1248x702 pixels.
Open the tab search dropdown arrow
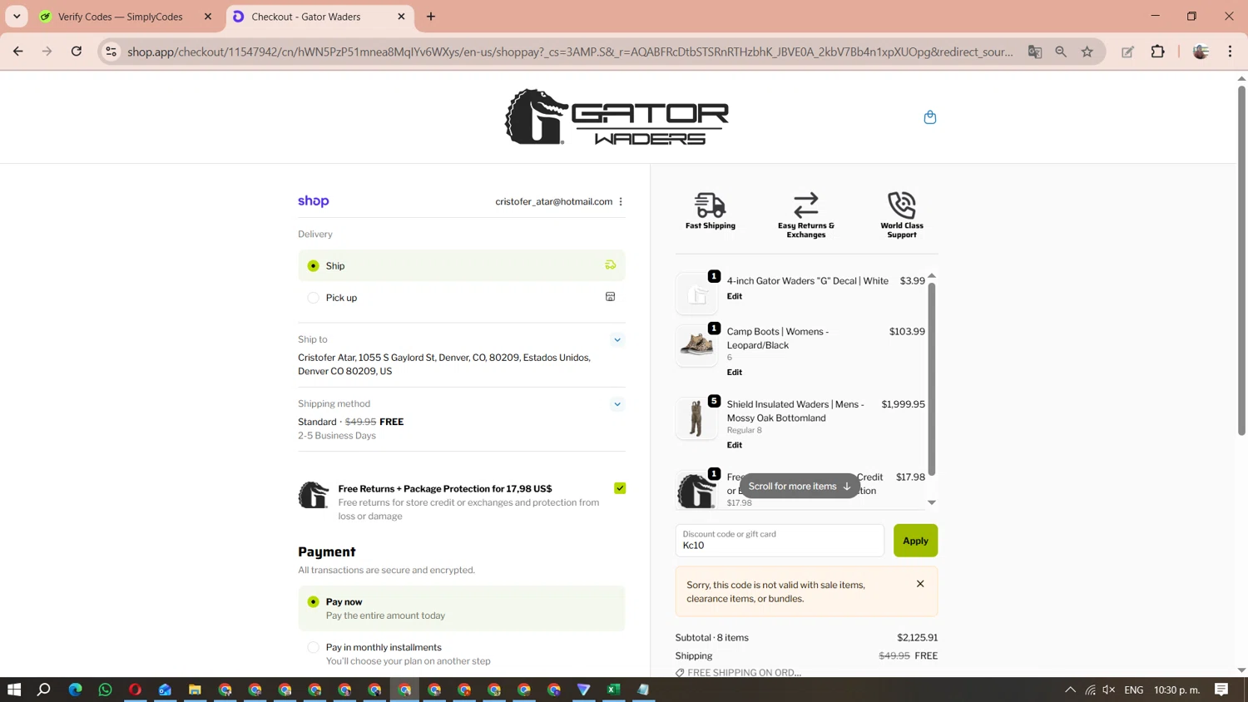coord(17,17)
